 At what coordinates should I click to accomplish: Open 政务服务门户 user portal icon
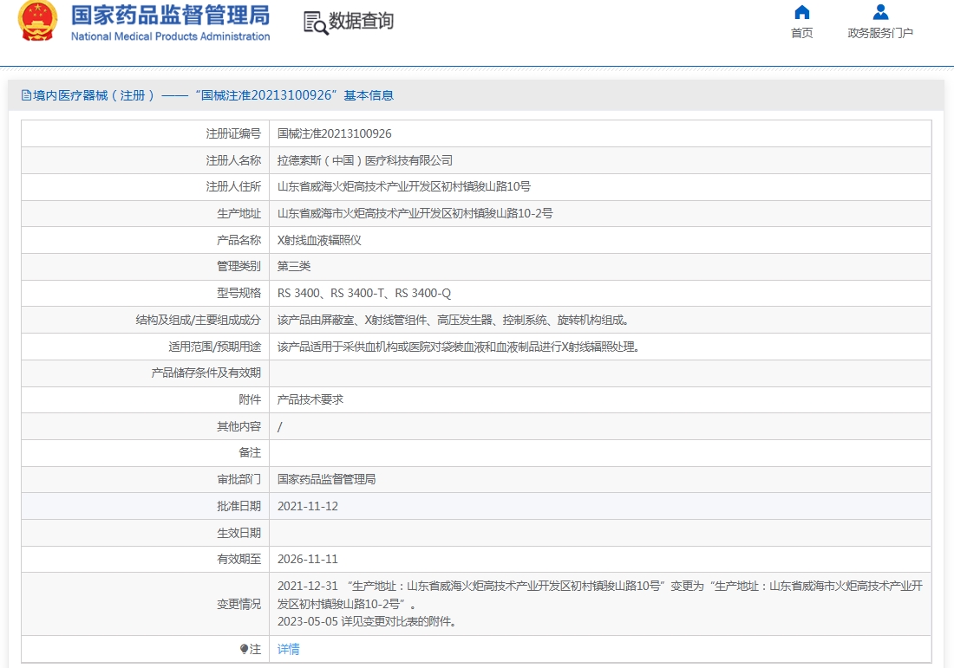coord(880,12)
